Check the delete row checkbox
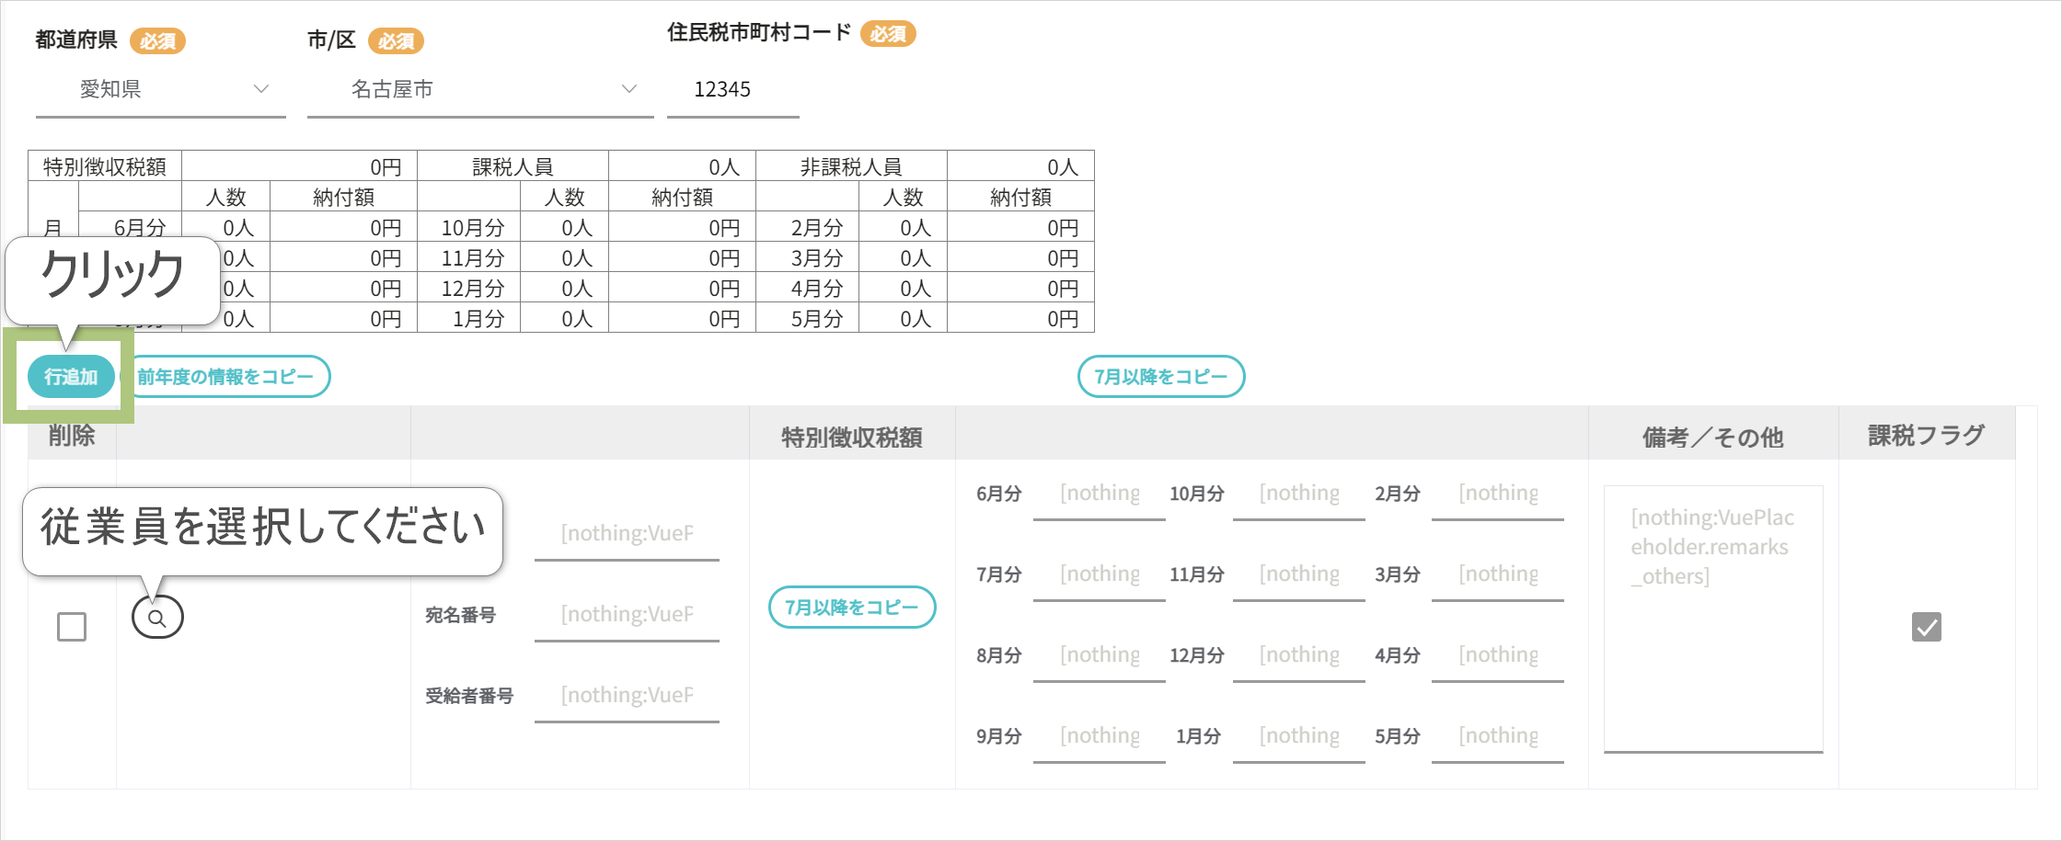The image size is (2062, 841). click(72, 627)
